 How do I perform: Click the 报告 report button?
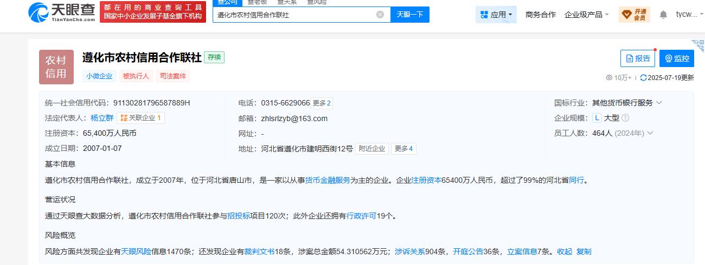point(638,58)
